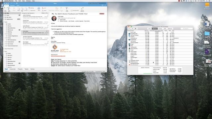Screen dimensions: 212x119
Task: Switch to the Tools ribbon tab in Outlook
Action: coord(18,6)
